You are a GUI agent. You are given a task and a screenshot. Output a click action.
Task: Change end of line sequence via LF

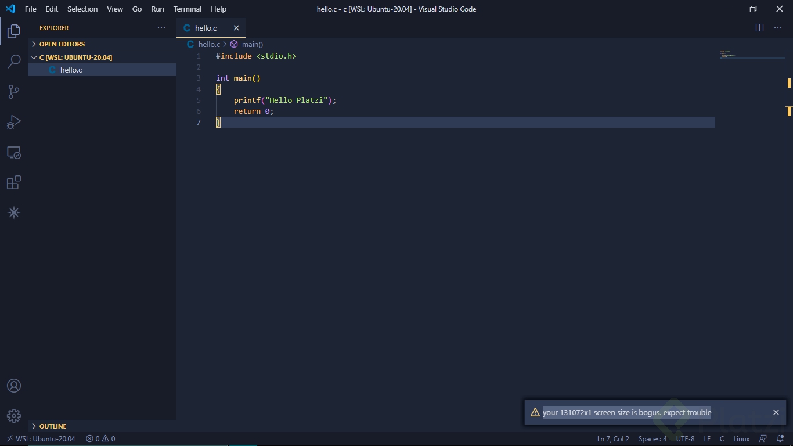click(x=707, y=439)
